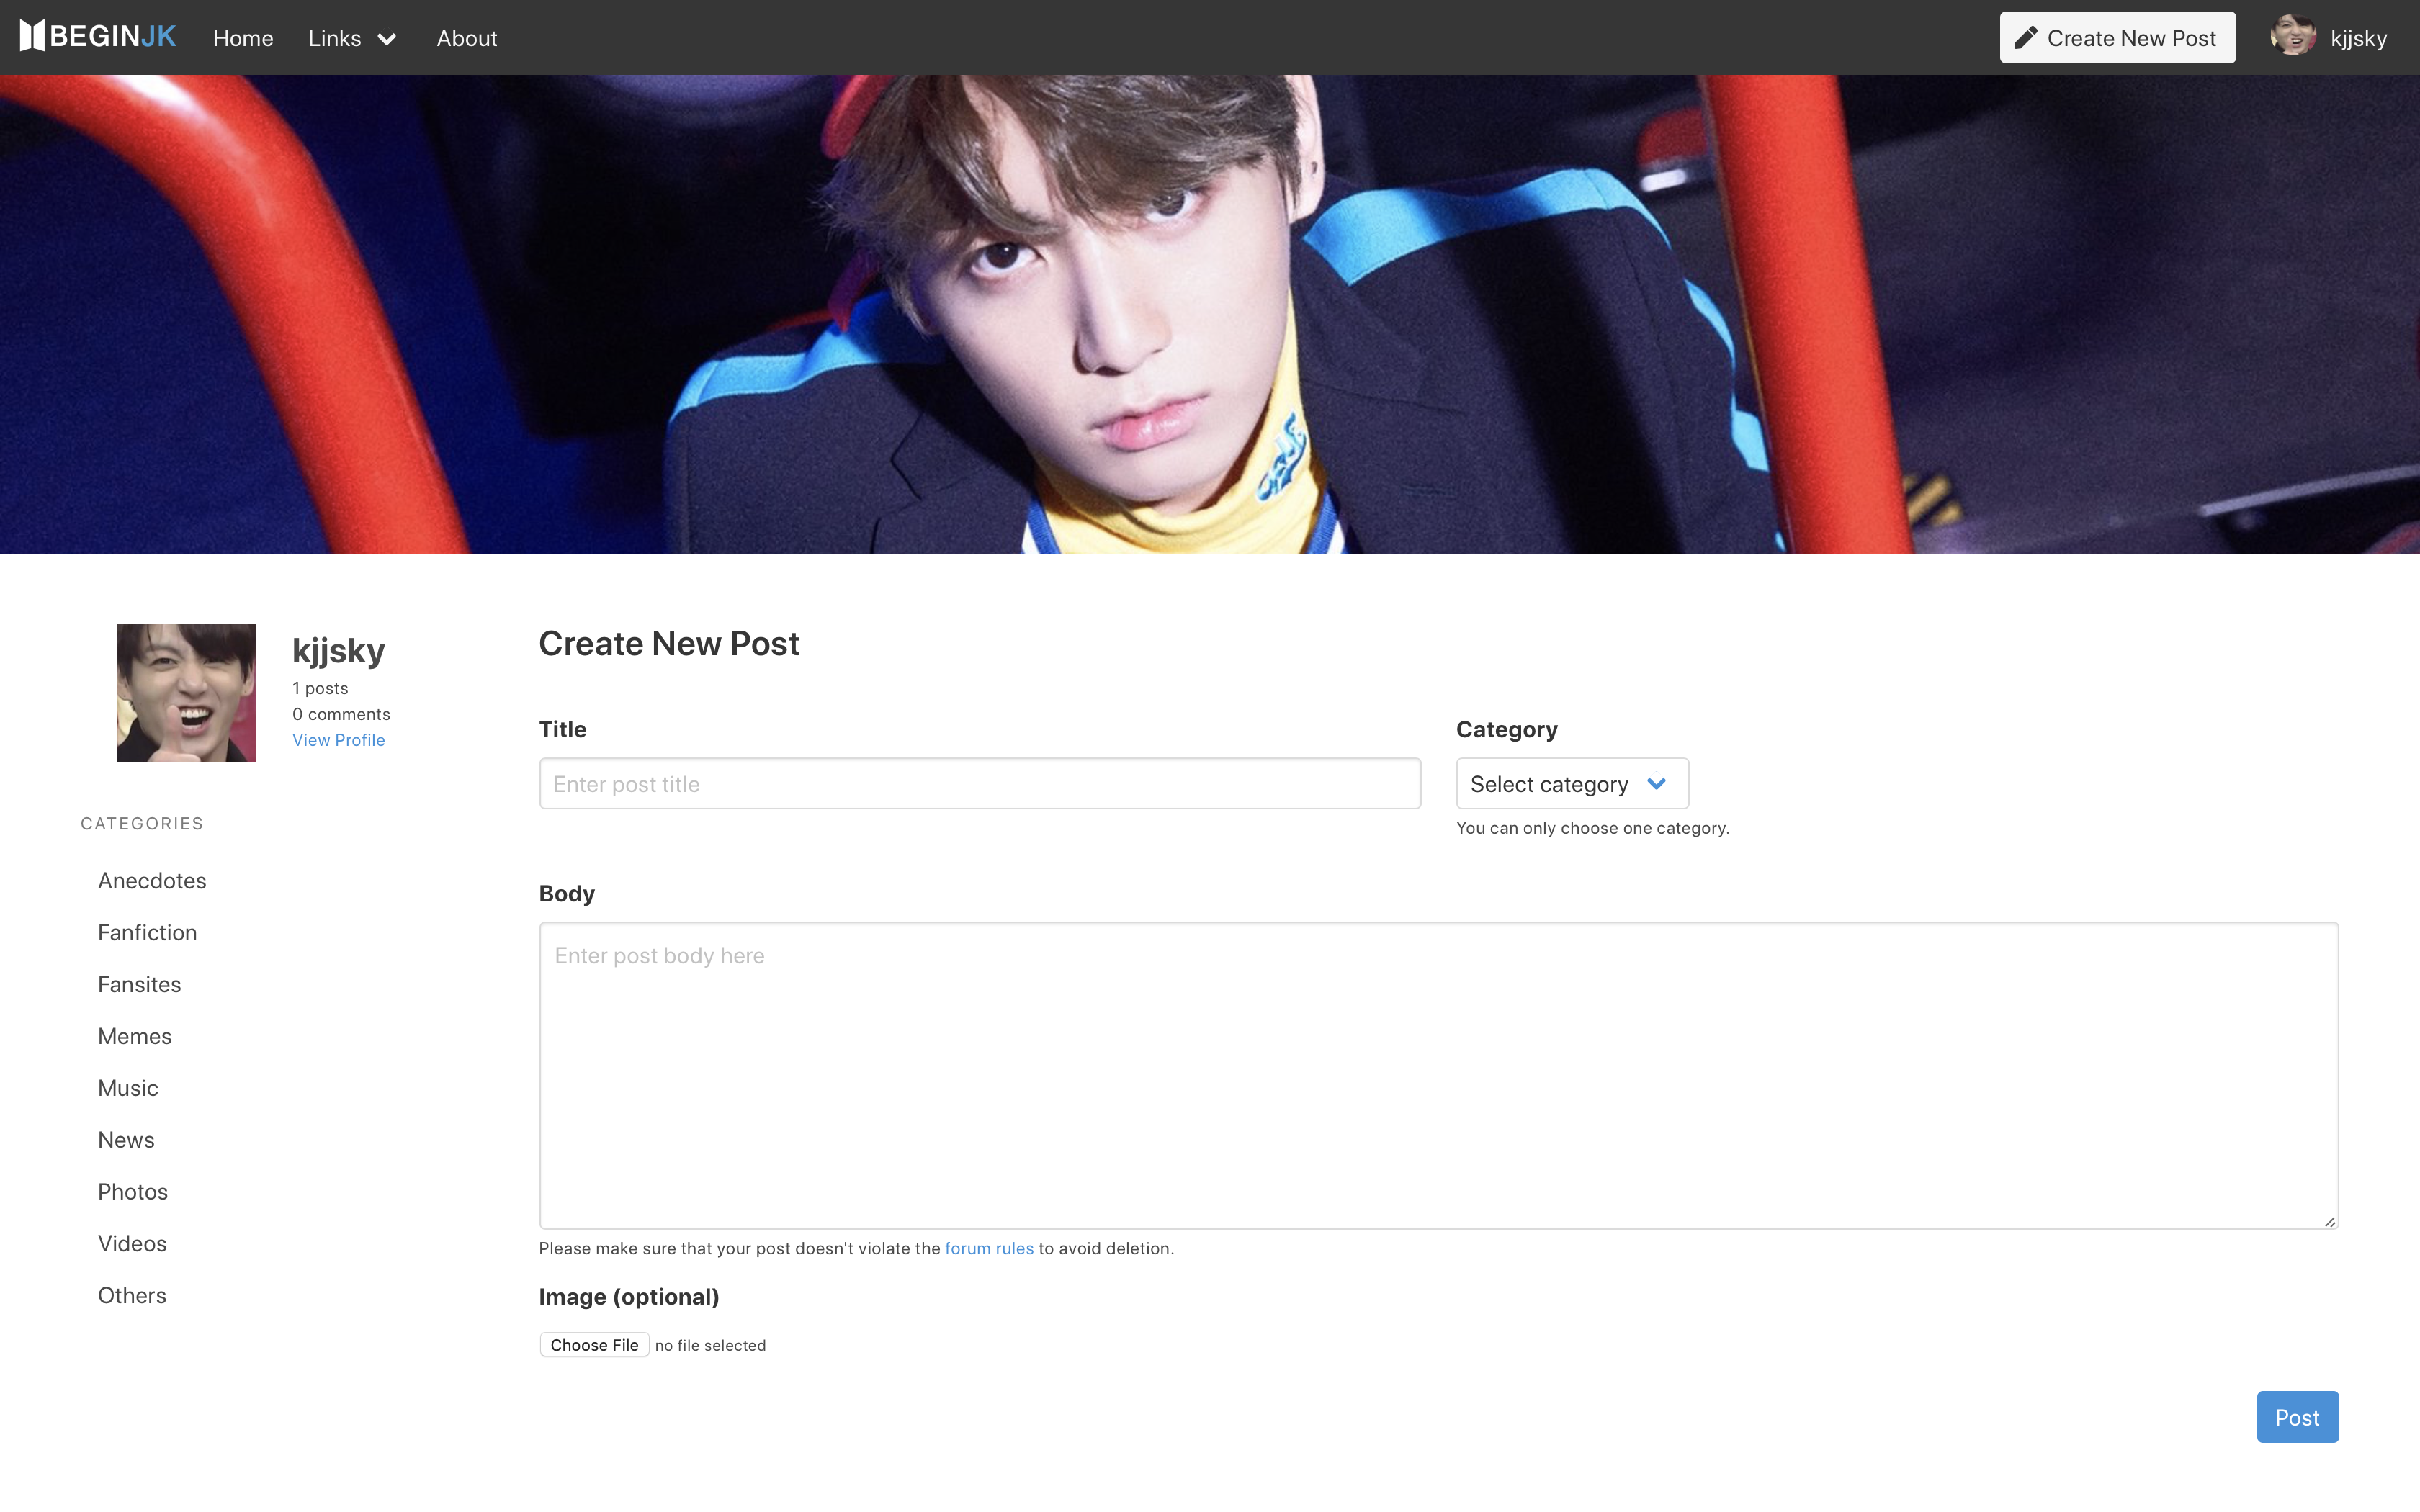Click the 'no file selected' text
Screen dimensions: 2420x1512
click(x=710, y=1346)
